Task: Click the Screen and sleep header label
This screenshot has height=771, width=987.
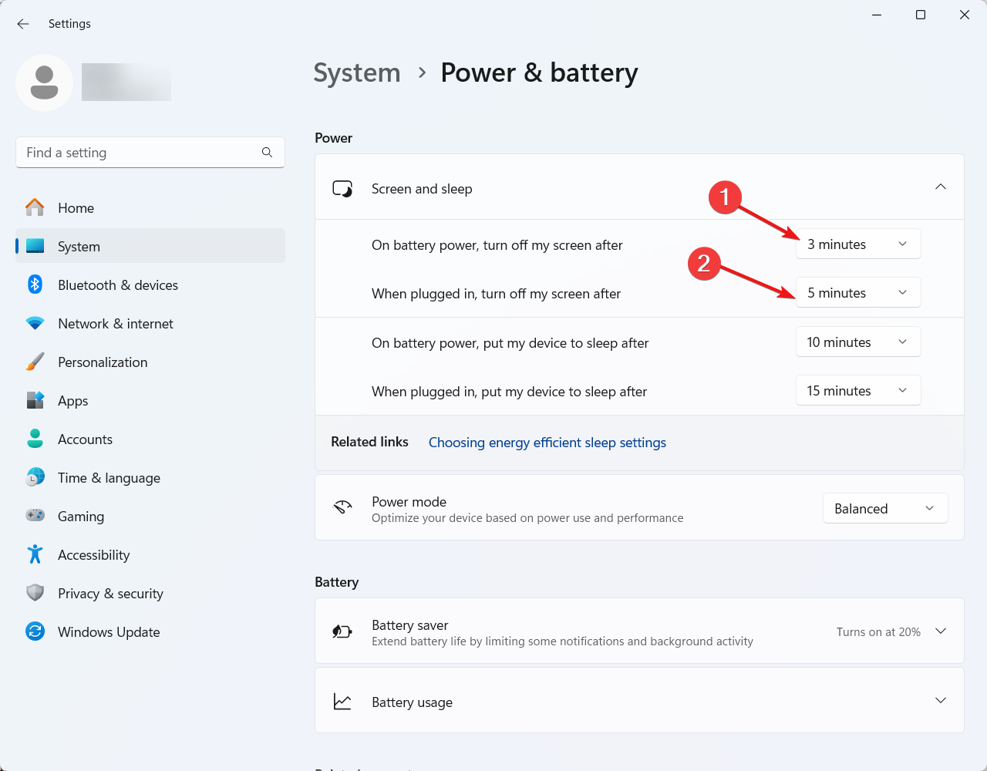Action: (422, 189)
